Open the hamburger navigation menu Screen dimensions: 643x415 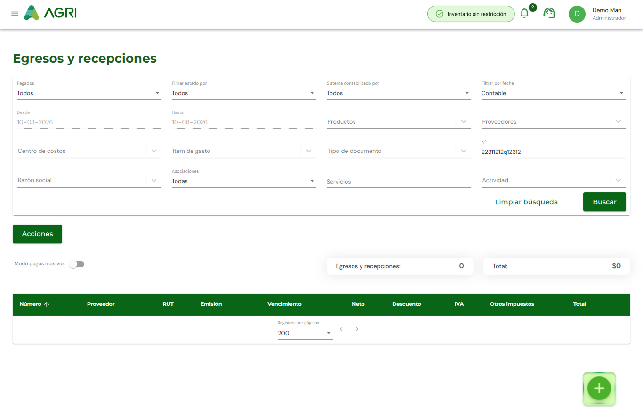coord(15,14)
